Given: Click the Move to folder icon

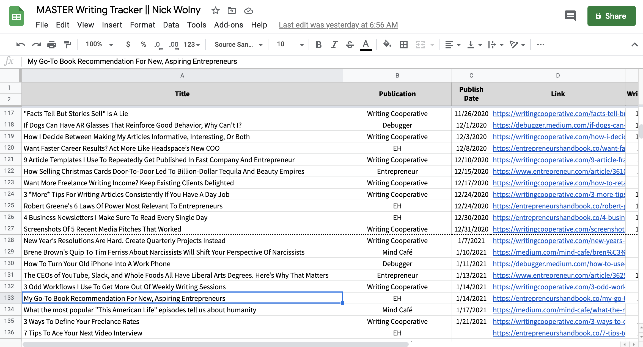Looking at the screenshot, I should (232, 11).
